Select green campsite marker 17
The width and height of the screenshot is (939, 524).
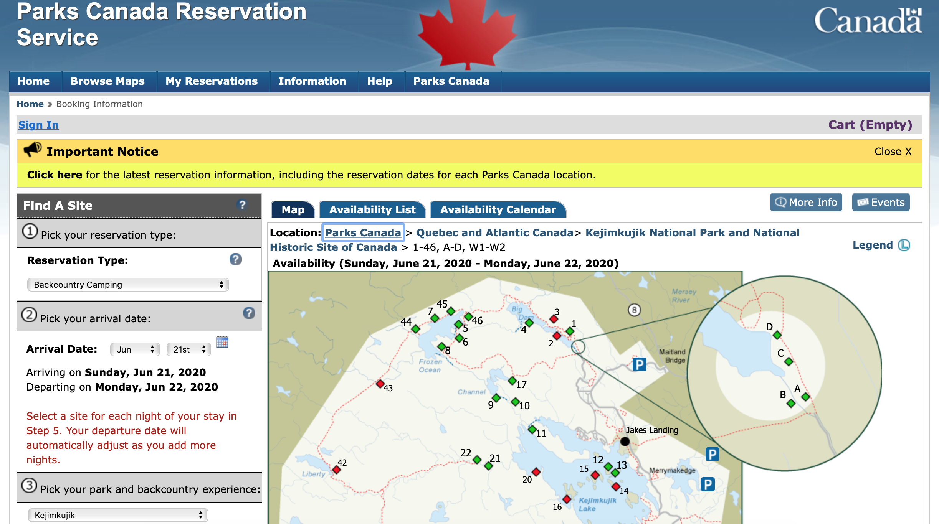tap(512, 381)
